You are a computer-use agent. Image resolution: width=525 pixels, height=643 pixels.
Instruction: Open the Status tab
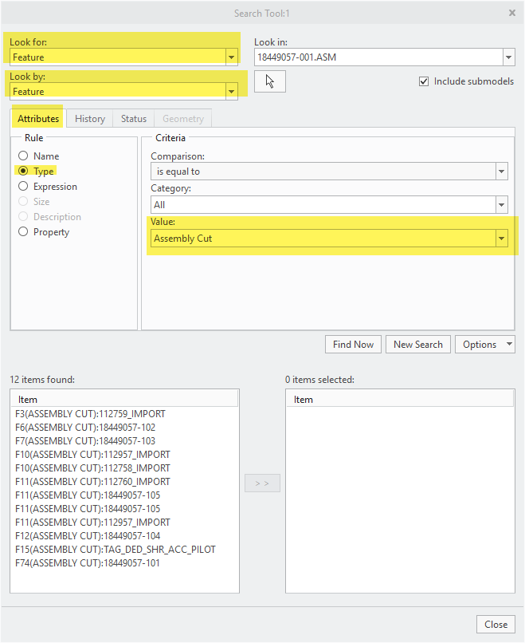(x=134, y=119)
